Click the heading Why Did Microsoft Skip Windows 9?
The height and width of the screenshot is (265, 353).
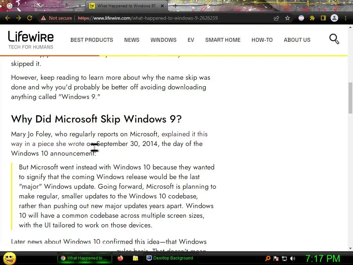[96, 119]
